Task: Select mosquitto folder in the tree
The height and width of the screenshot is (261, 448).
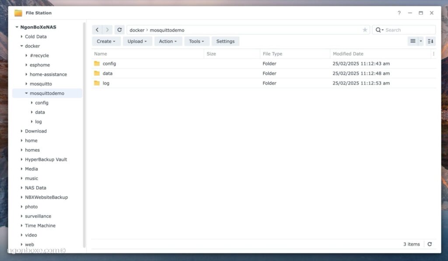Action: [x=41, y=84]
